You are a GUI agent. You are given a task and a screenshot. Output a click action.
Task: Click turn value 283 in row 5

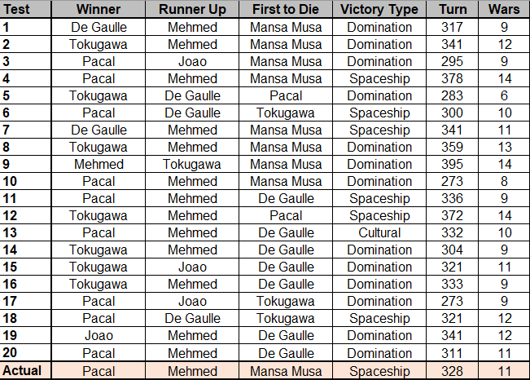pos(453,96)
